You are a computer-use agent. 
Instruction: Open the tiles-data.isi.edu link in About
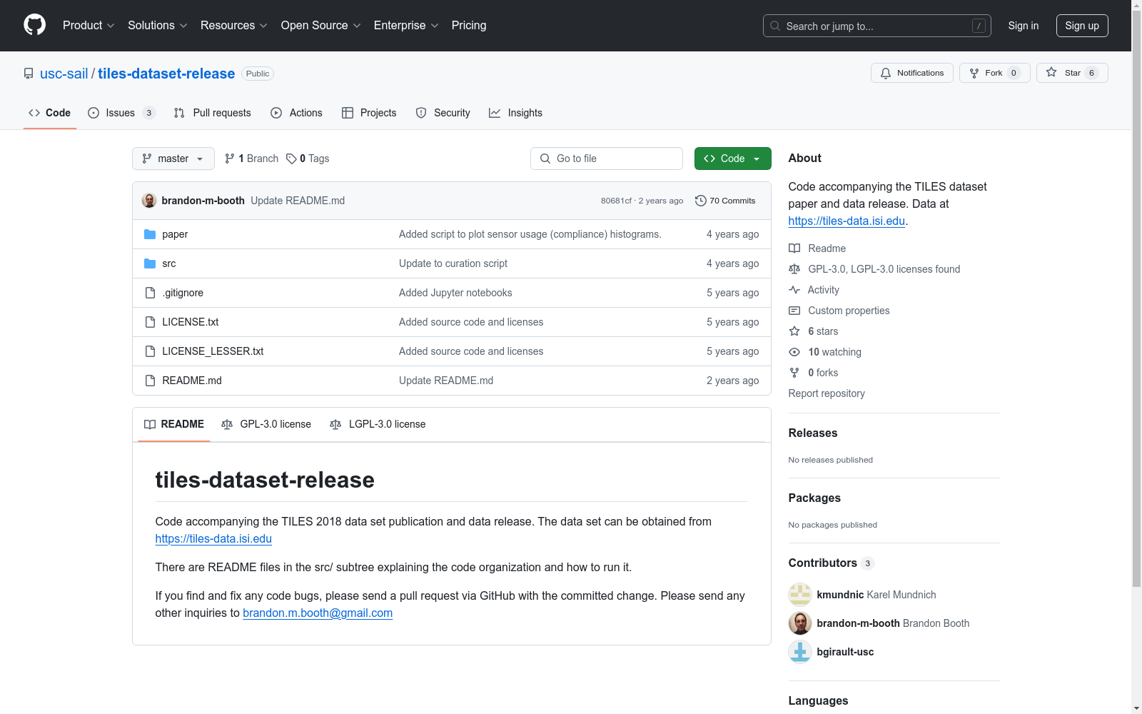pos(847,221)
